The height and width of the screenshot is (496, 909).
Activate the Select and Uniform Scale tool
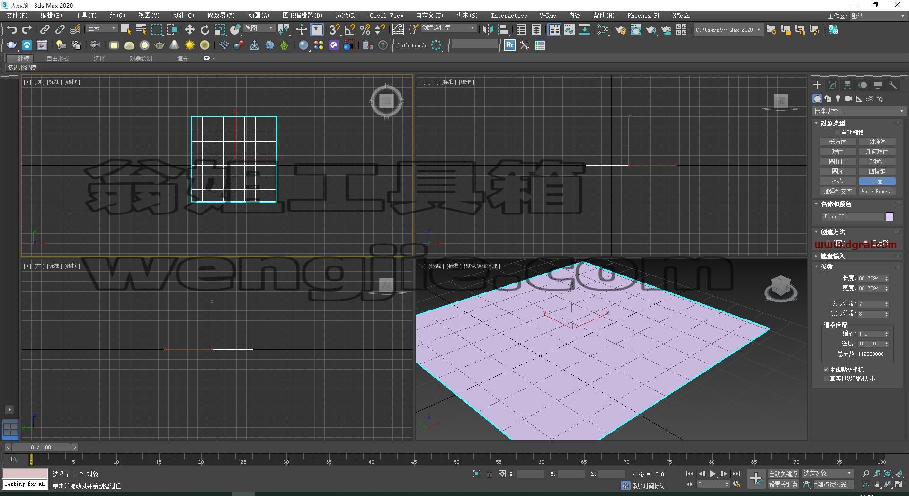click(220, 30)
